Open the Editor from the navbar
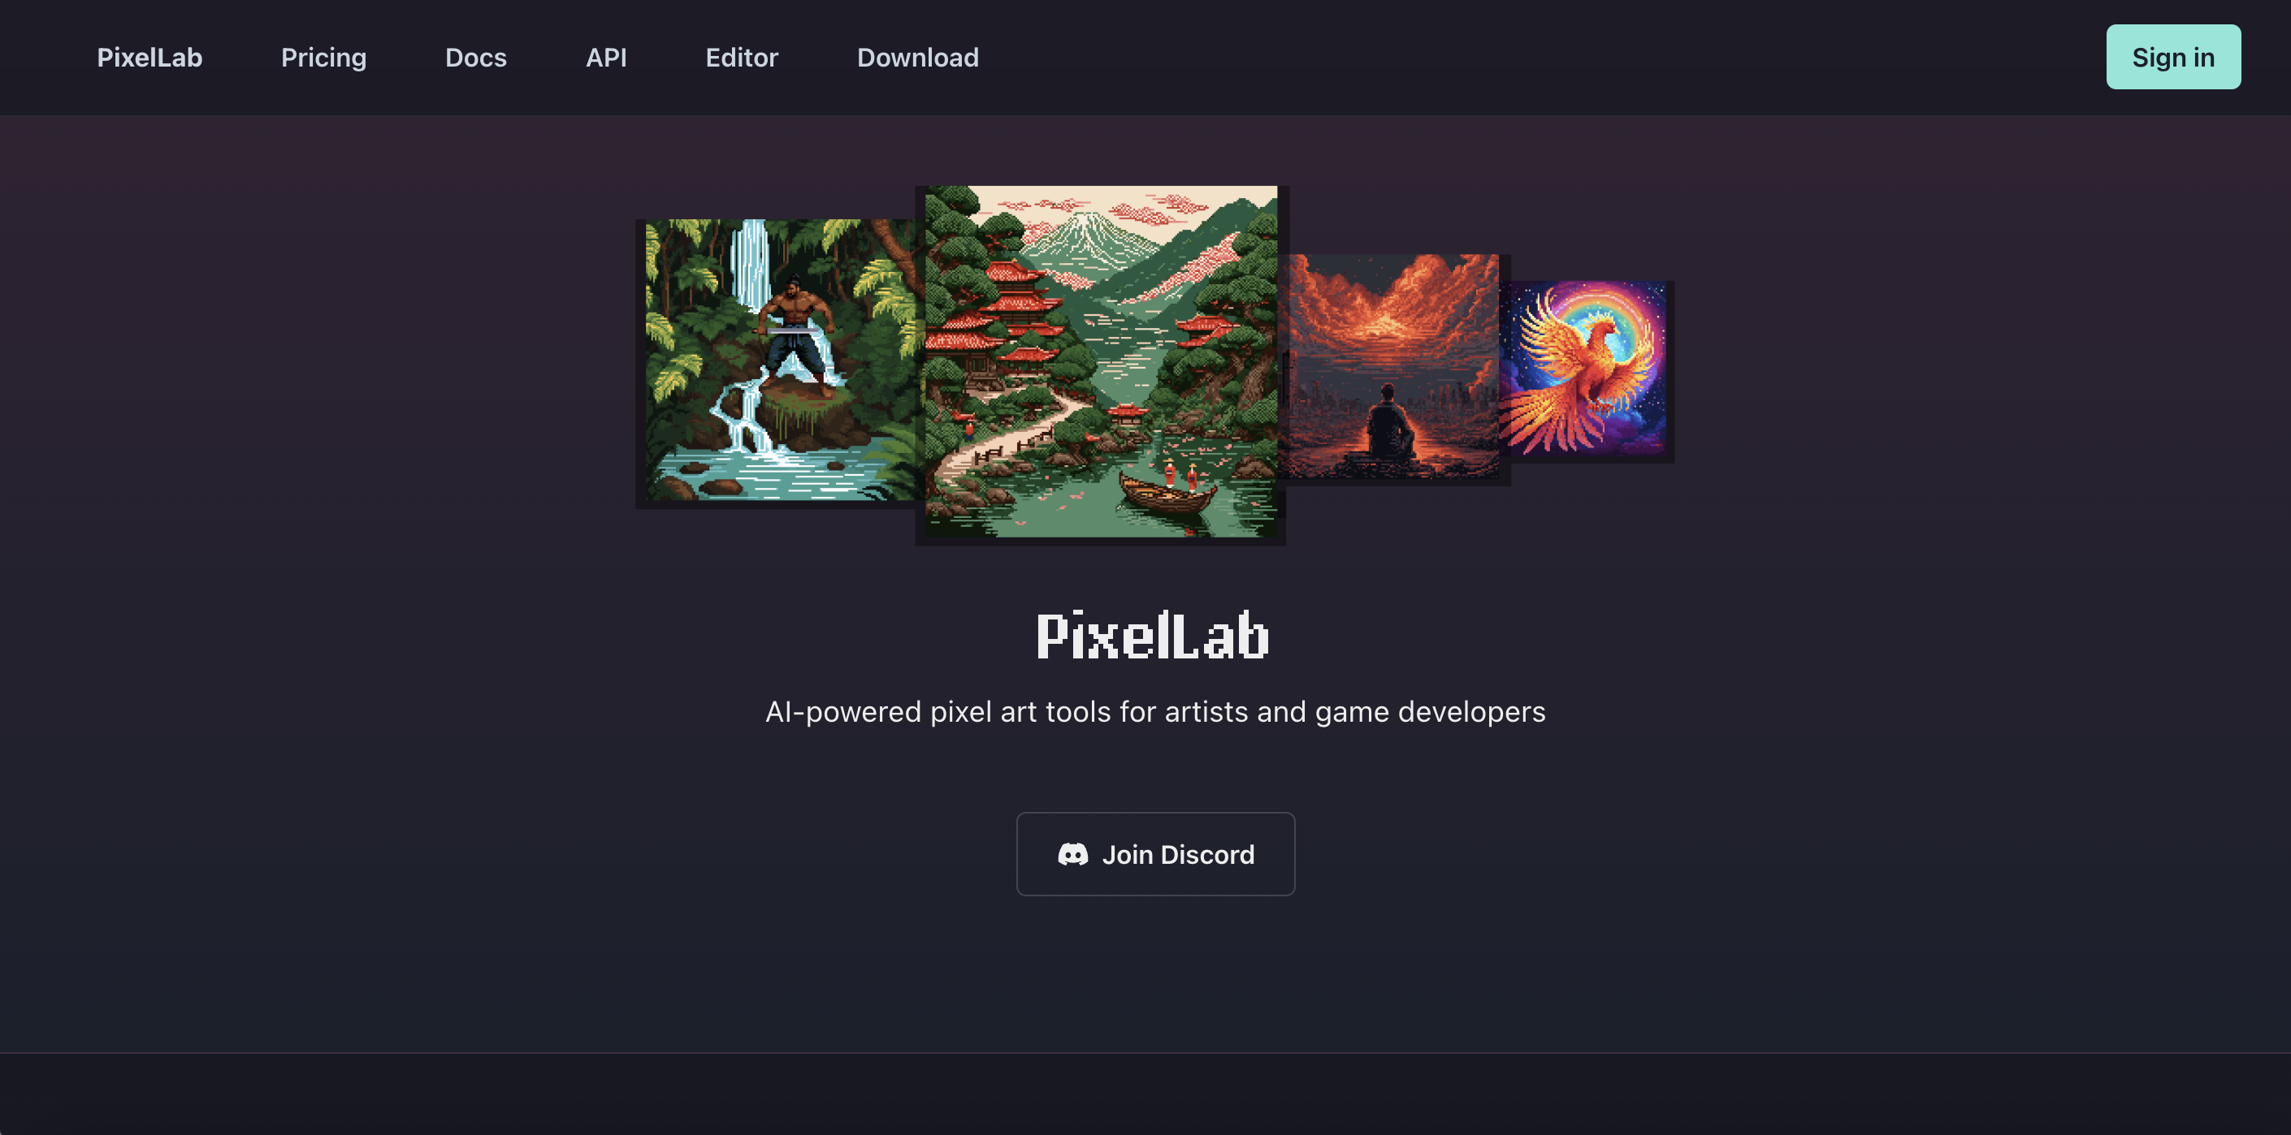This screenshot has width=2291, height=1135. pos(742,58)
